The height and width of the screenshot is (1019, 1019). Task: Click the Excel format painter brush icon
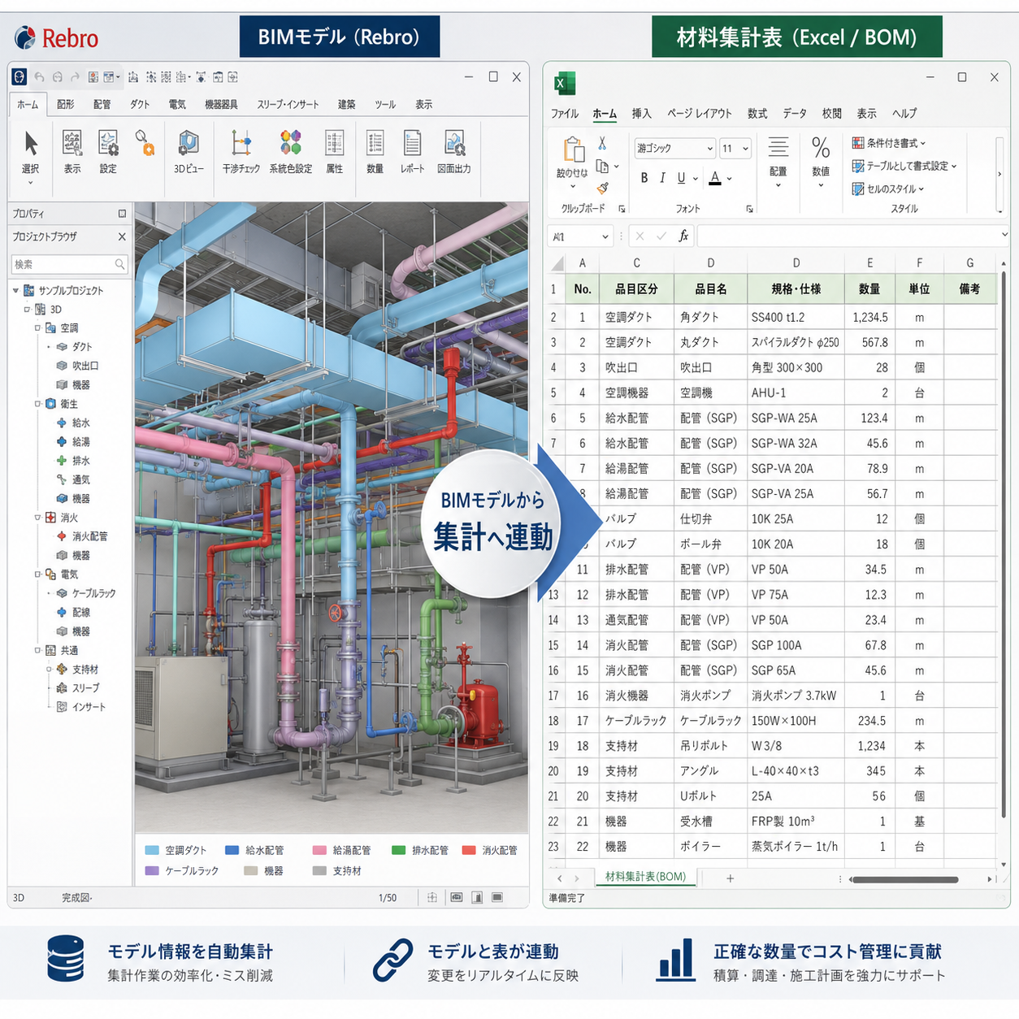point(602,189)
